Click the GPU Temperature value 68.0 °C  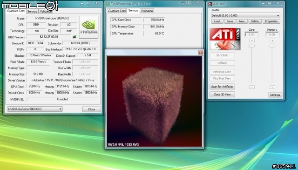[x=154, y=34]
